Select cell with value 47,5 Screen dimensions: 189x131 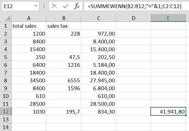coord(64,57)
